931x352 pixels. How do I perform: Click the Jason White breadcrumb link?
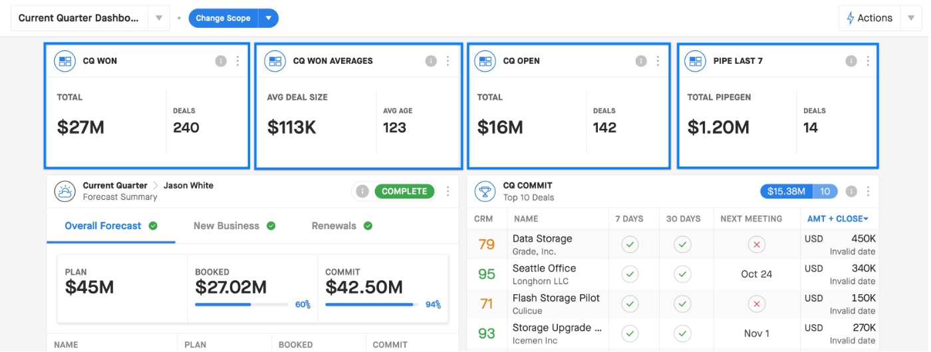click(x=188, y=185)
